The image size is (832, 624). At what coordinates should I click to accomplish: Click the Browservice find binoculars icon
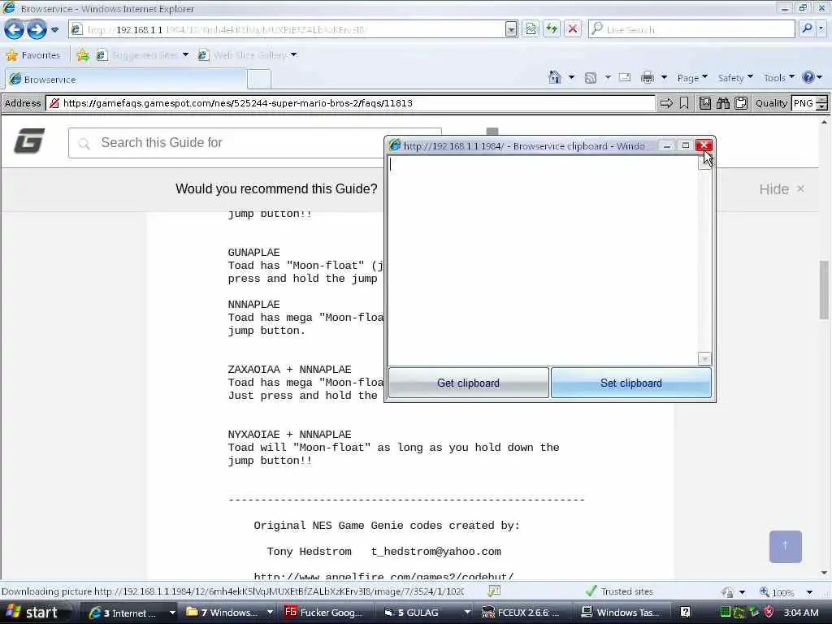[722, 103]
